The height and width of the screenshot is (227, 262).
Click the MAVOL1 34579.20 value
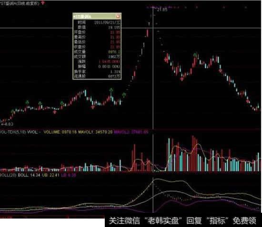click(x=95, y=132)
